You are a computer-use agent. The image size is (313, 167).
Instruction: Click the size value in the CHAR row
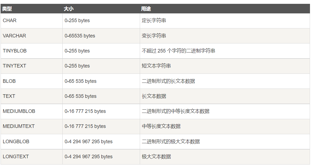[x=77, y=20]
